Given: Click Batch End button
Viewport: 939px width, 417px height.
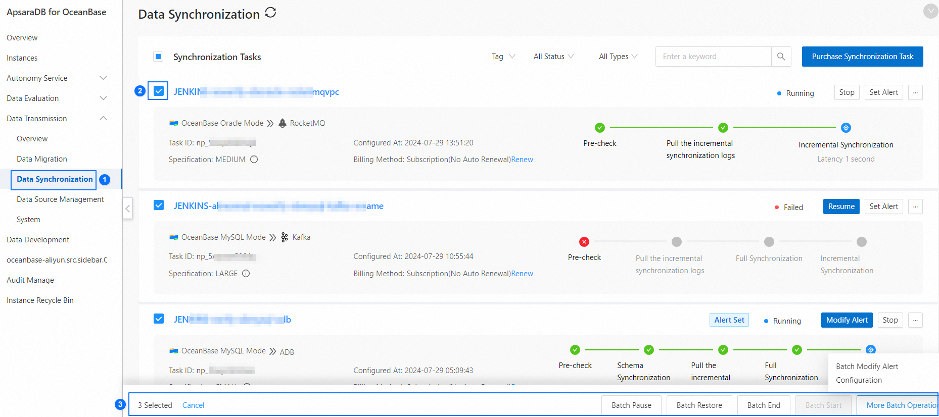Looking at the screenshot, I should point(764,405).
